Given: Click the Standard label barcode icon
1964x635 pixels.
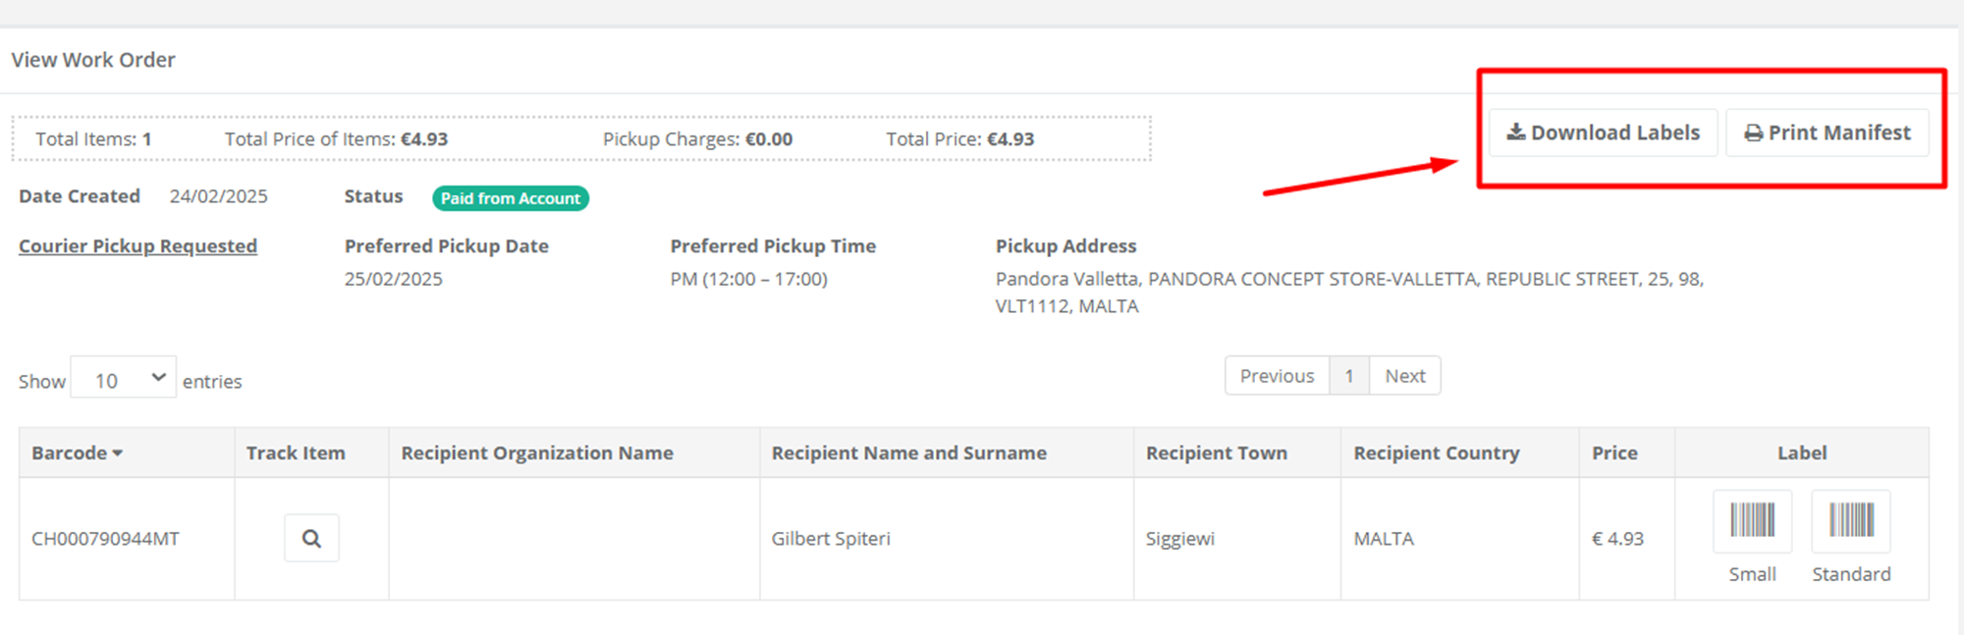Looking at the screenshot, I should (x=1851, y=521).
